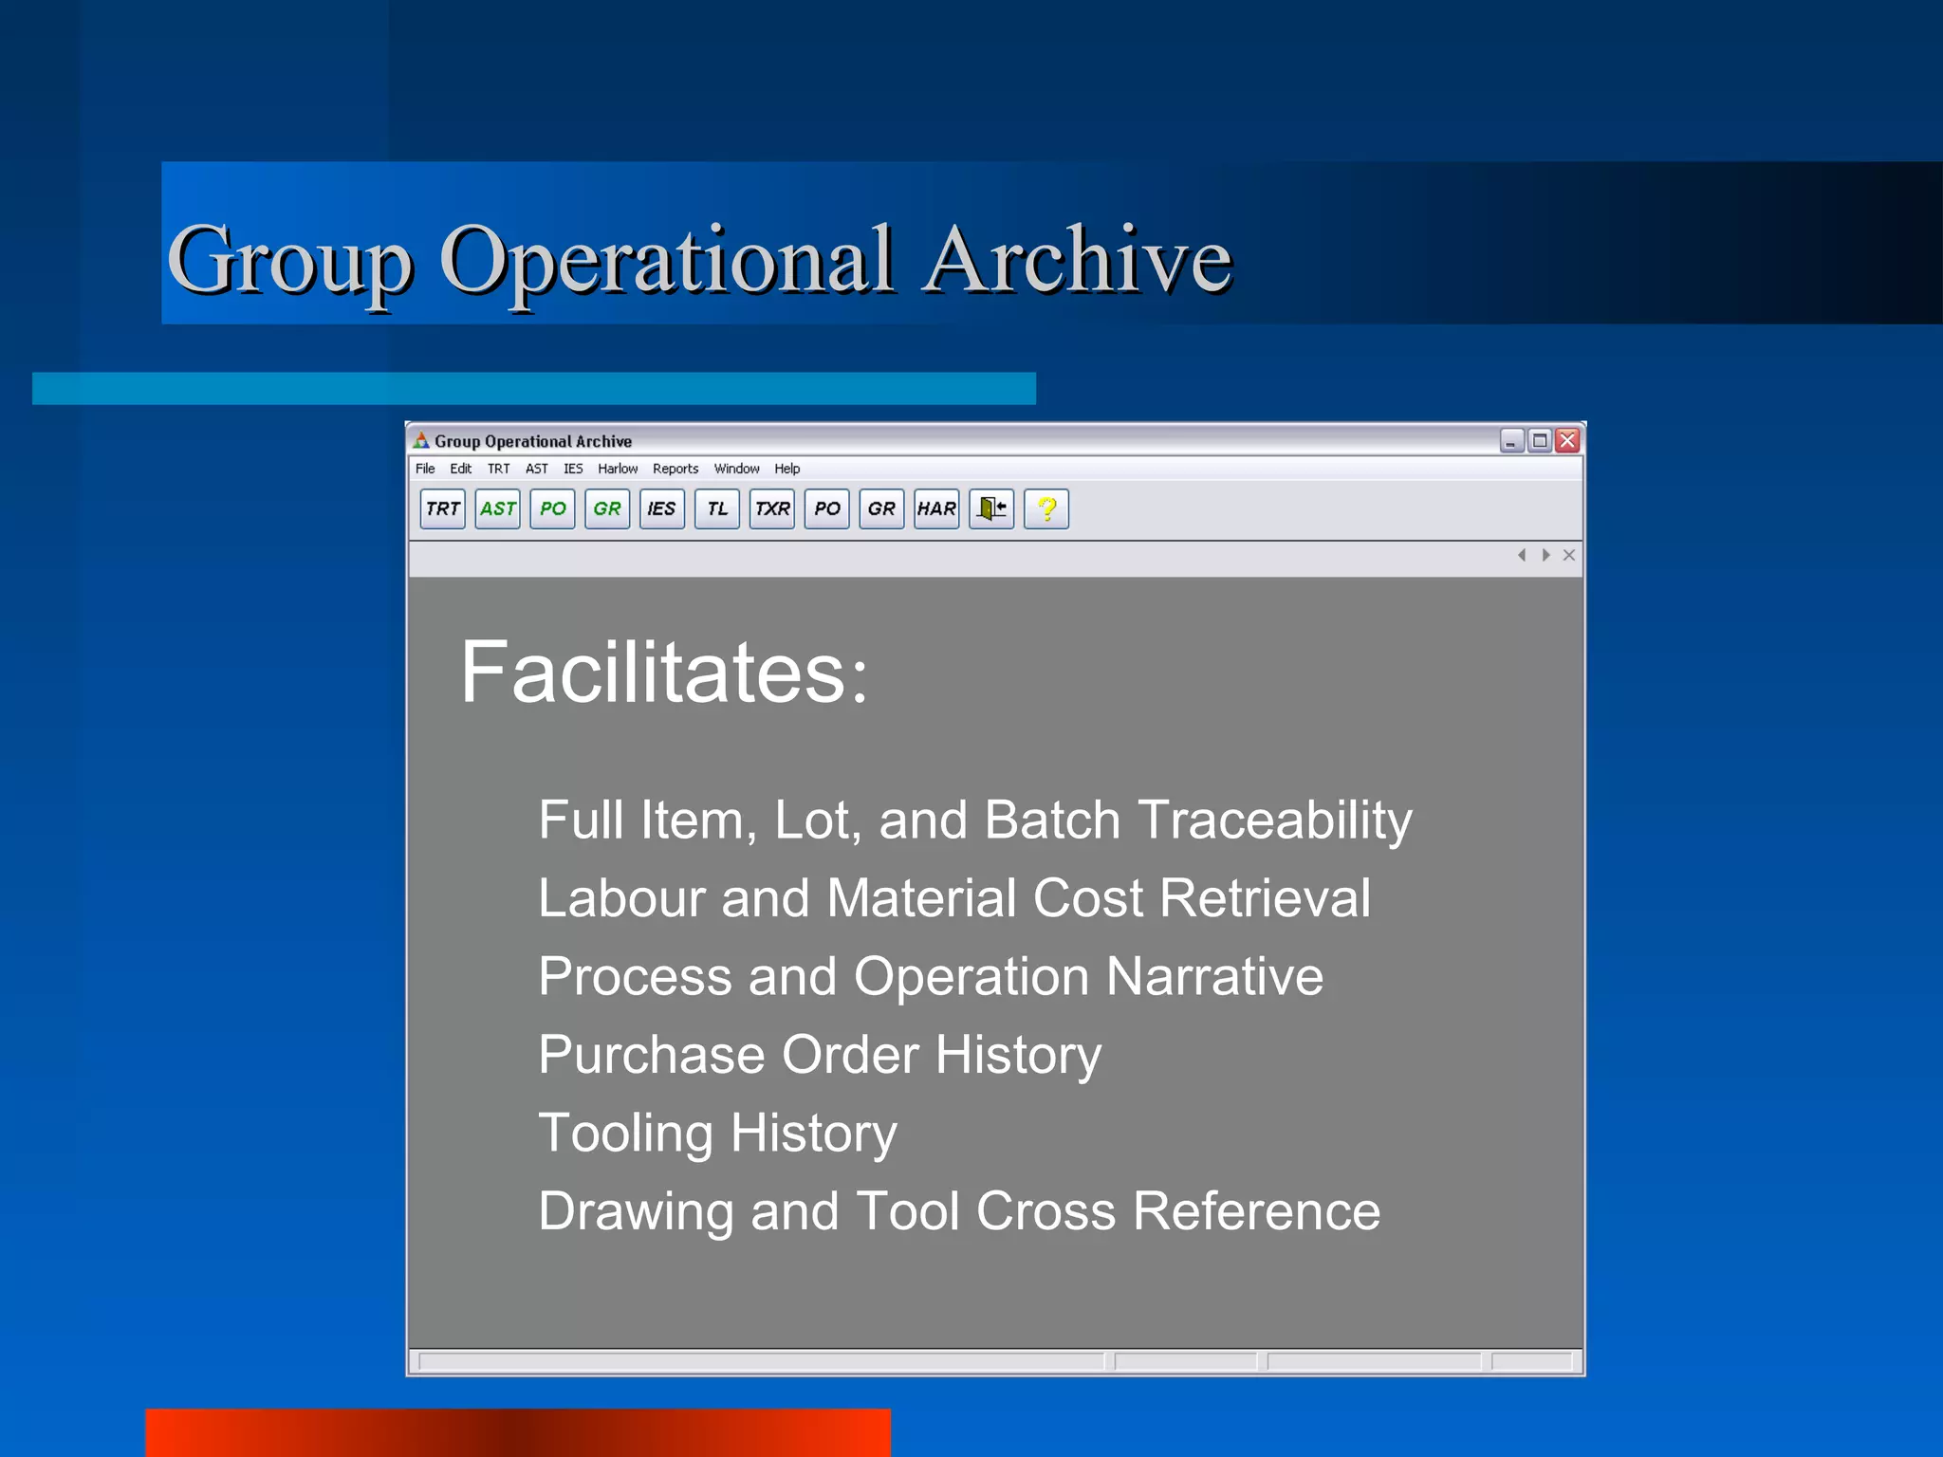Select the TL toolbar button
This screenshot has height=1457, width=1943.
[717, 508]
